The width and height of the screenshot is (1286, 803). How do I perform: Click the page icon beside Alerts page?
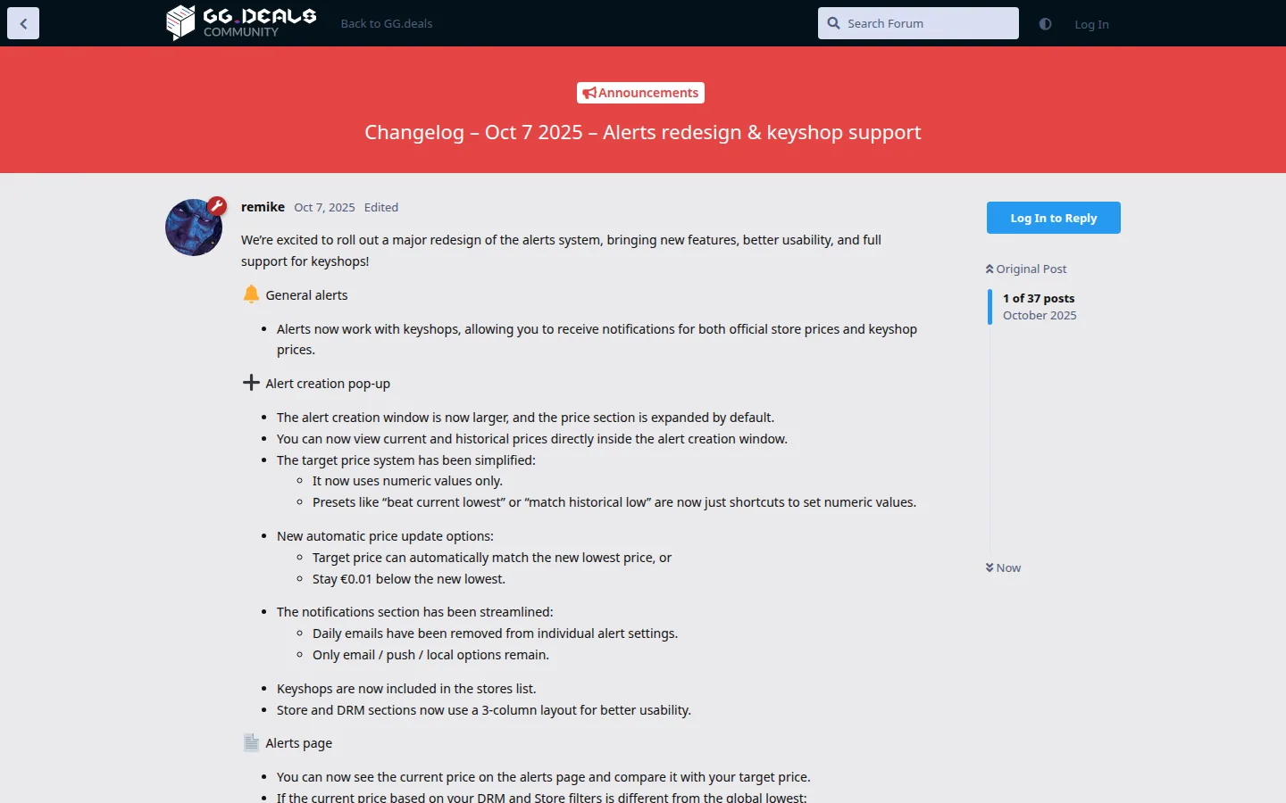pyautogui.click(x=251, y=742)
